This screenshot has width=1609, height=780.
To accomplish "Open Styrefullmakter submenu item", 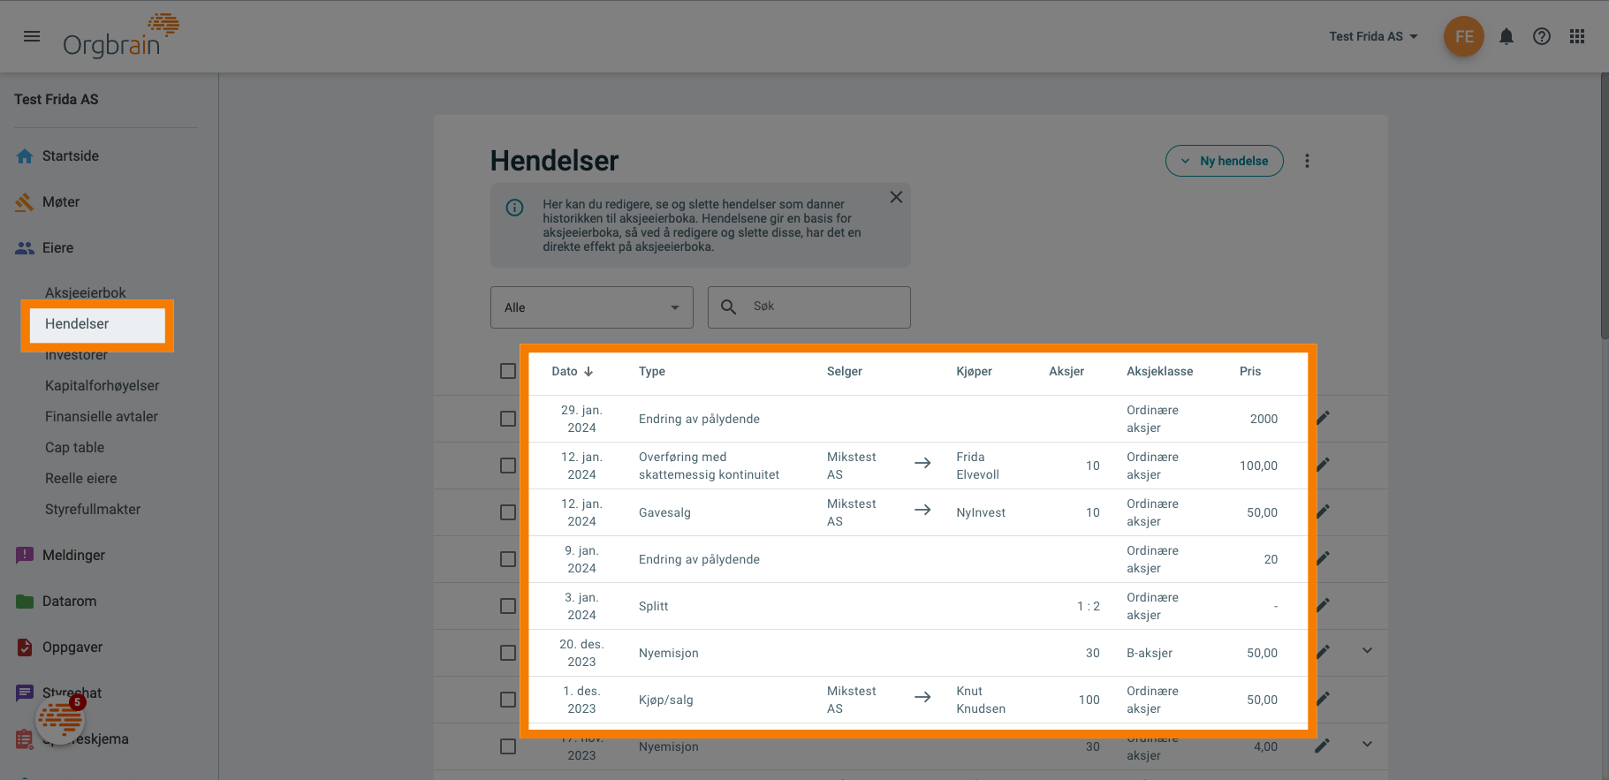I will [93, 510].
